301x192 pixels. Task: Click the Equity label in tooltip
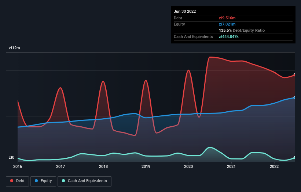pos(179,24)
